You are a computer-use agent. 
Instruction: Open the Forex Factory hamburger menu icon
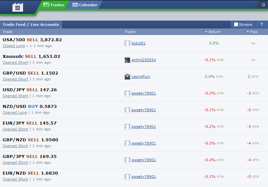click(18, 7)
